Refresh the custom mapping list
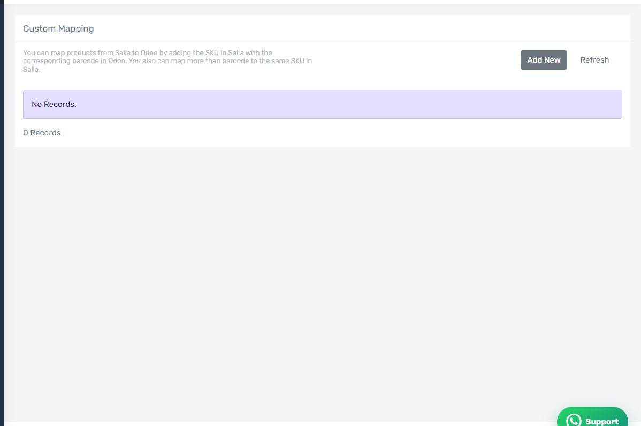Screen dimensions: 641x426 click(x=594, y=60)
